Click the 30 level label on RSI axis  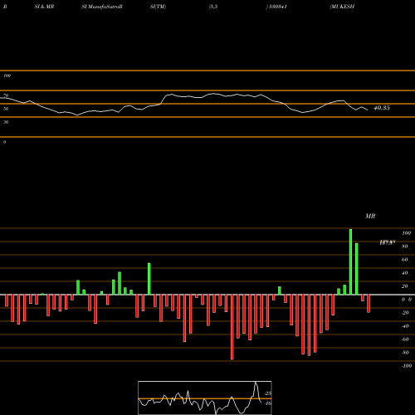coord(6,122)
